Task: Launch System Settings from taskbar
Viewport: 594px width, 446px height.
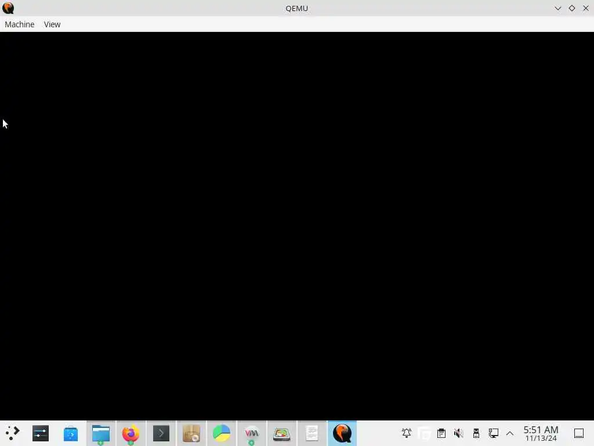Action: coord(41,433)
